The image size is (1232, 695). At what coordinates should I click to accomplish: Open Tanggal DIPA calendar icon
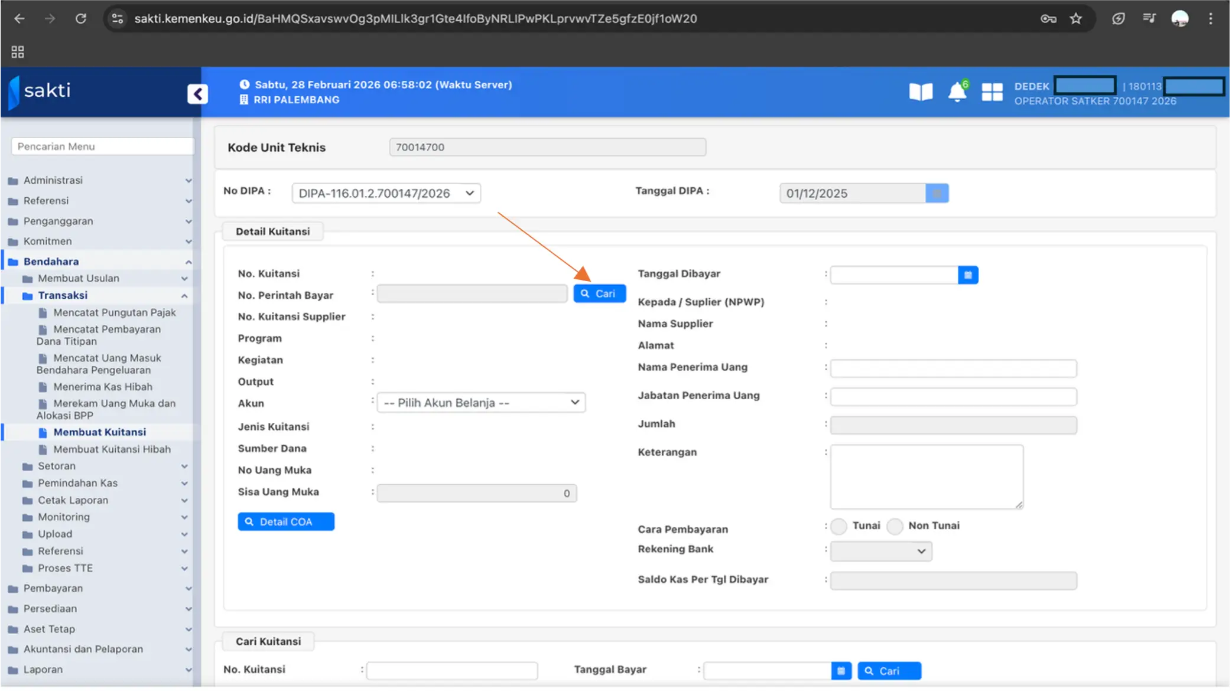tap(937, 193)
